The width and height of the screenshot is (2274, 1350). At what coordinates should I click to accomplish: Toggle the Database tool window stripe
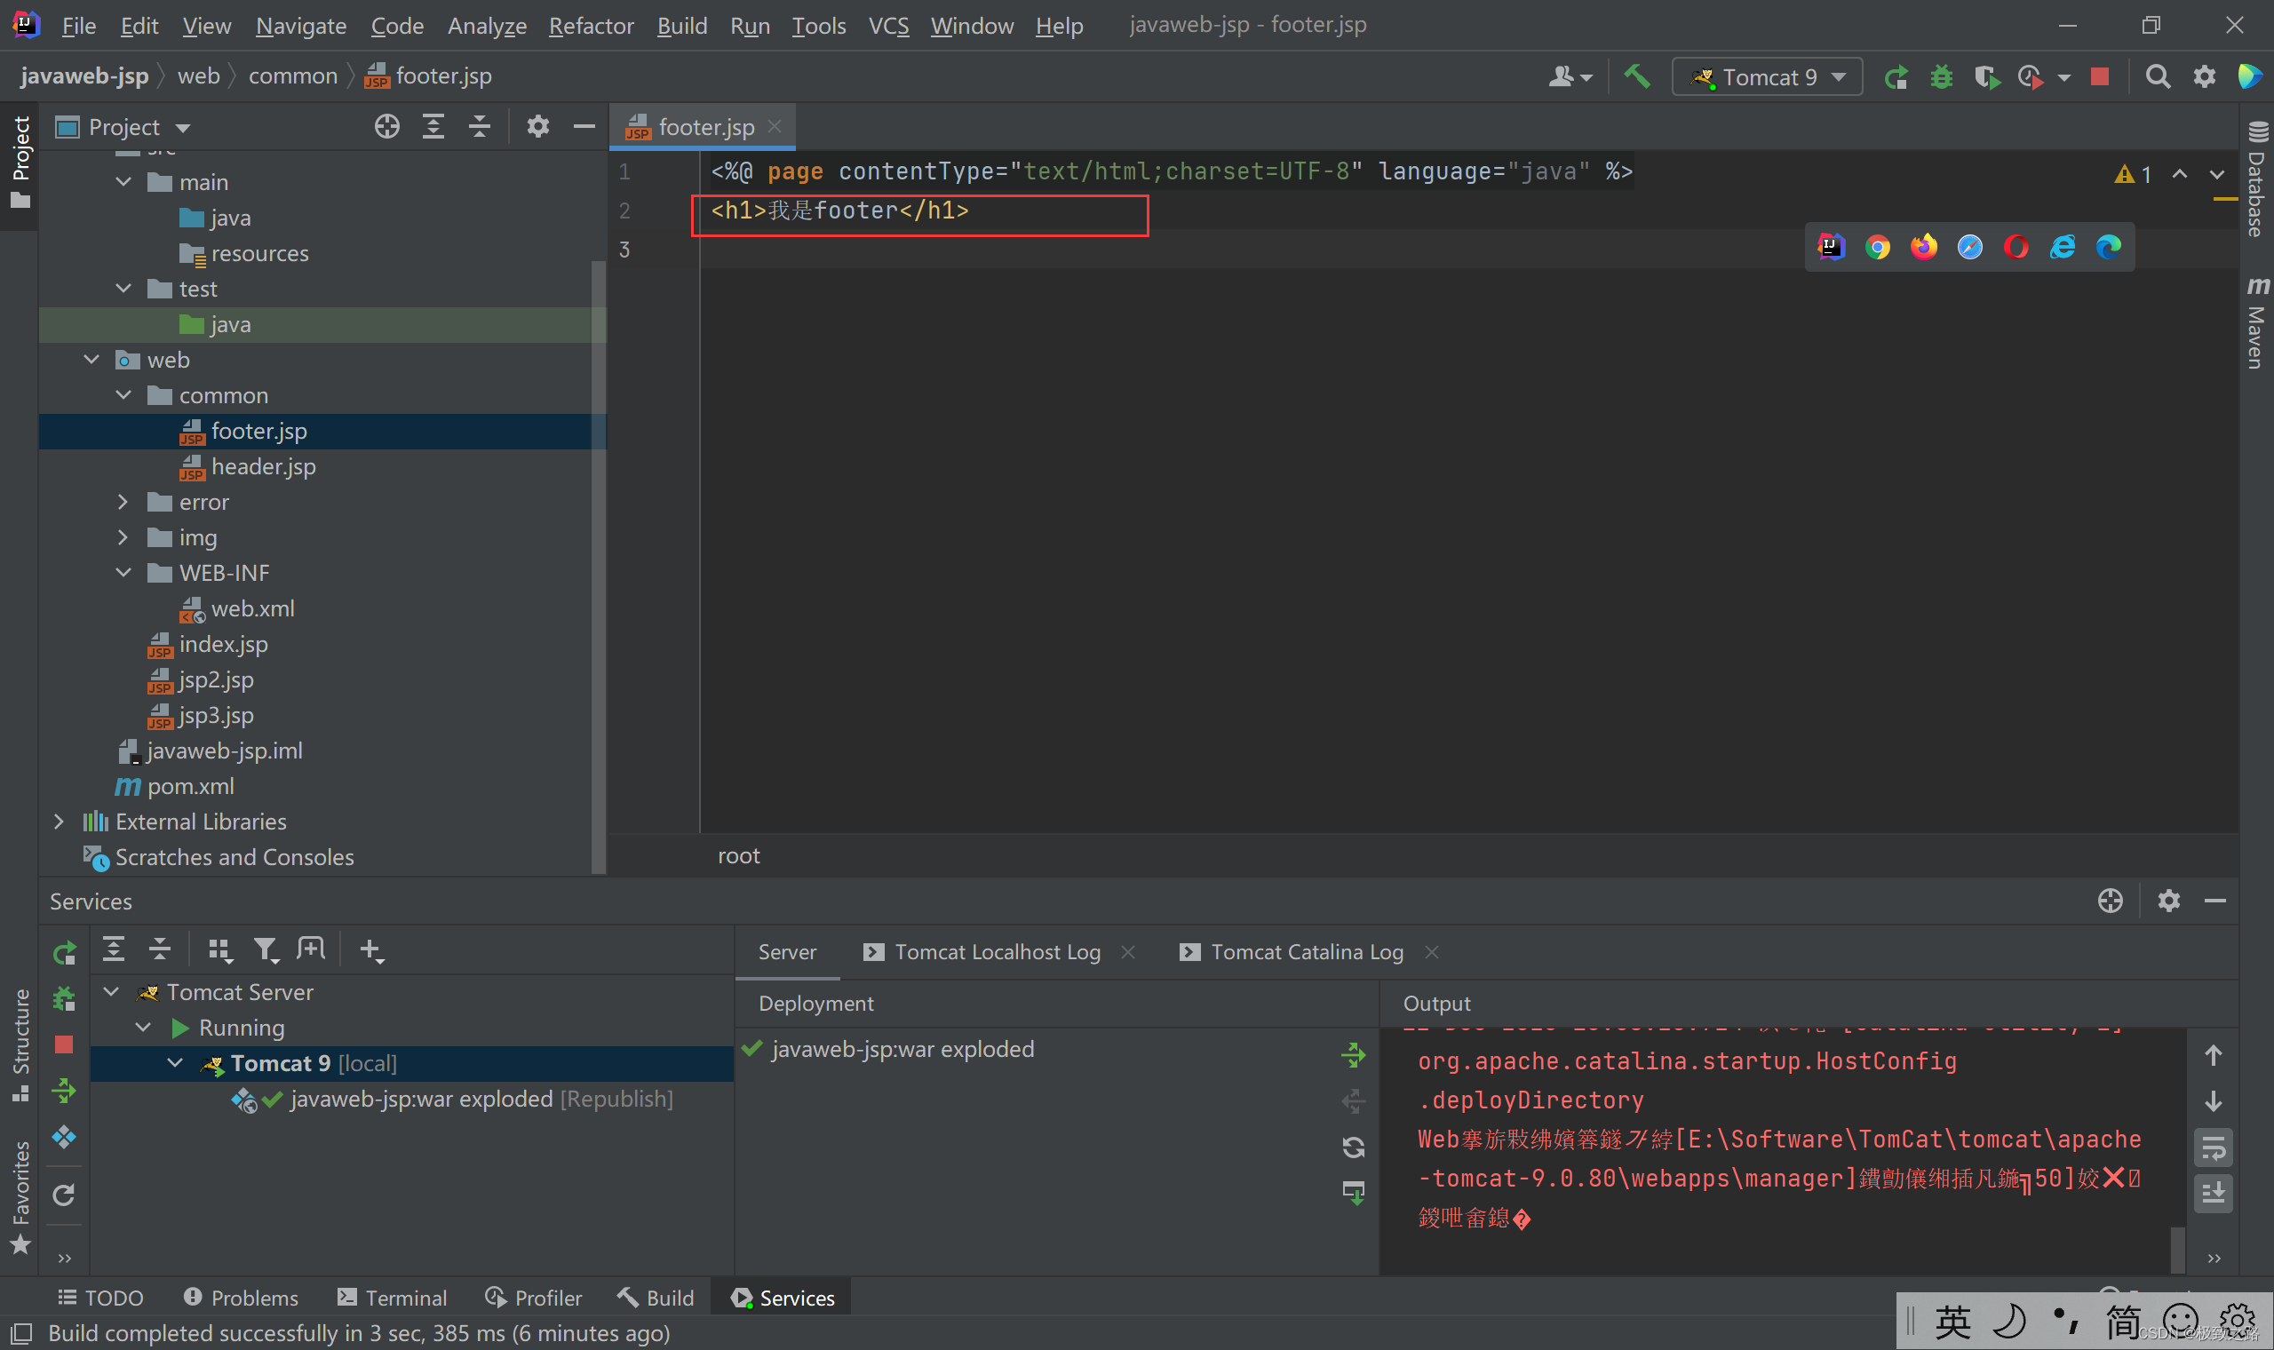pyautogui.click(x=2257, y=179)
